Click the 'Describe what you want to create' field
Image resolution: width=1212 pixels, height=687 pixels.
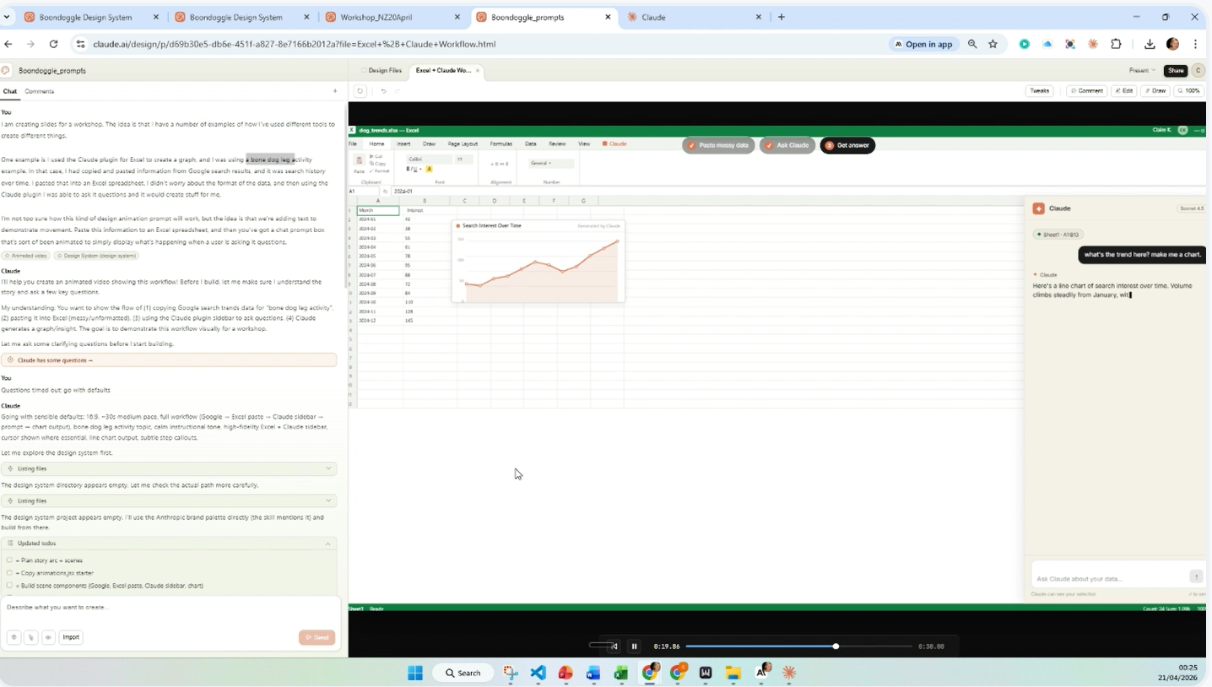coord(170,608)
